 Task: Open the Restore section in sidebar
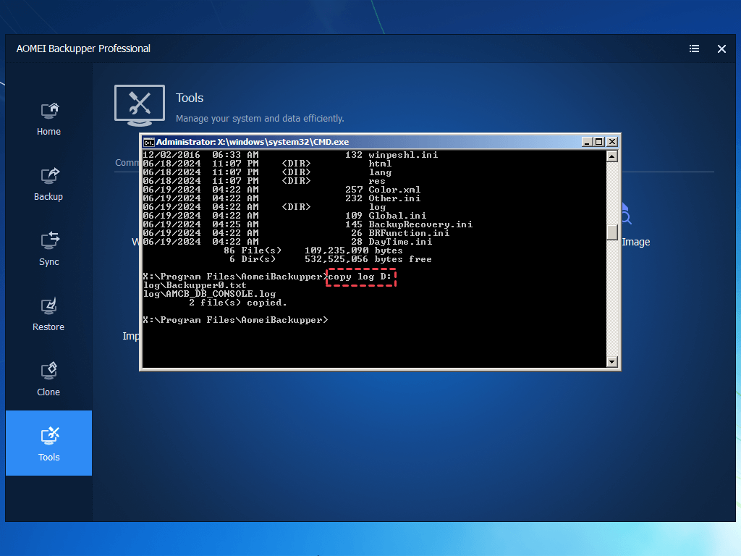[x=48, y=316]
